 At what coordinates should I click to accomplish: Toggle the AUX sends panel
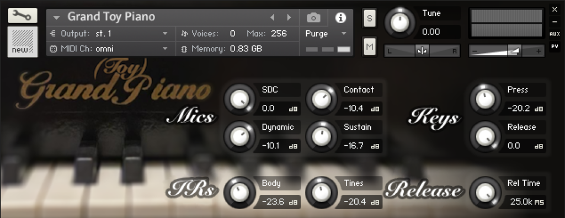(555, 34)
